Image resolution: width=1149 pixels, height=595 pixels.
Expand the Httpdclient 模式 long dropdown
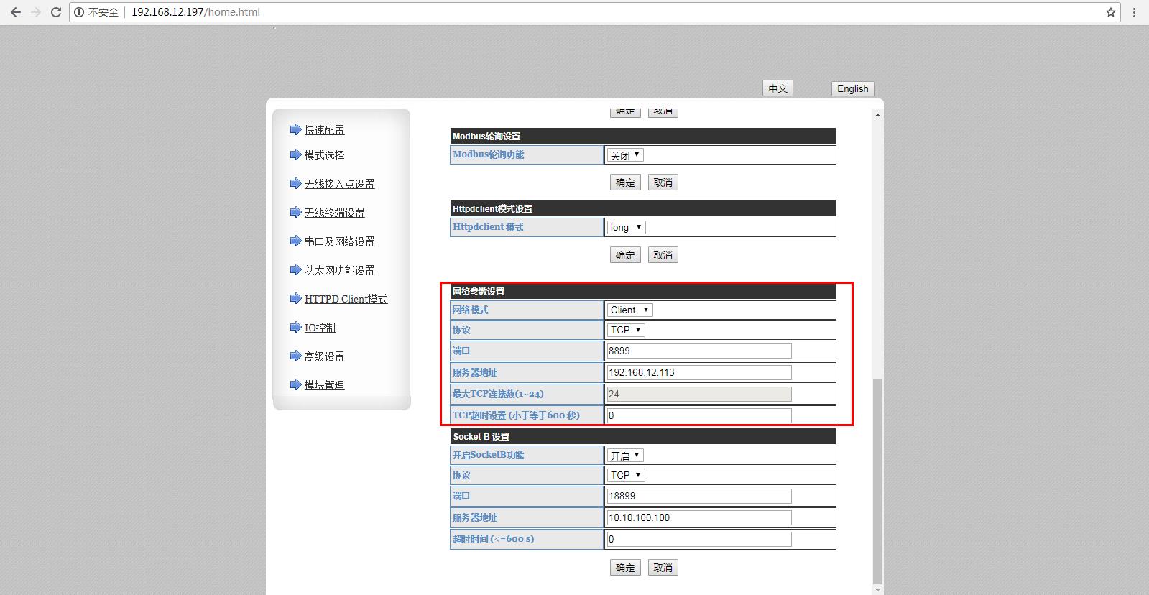[627, 228]
